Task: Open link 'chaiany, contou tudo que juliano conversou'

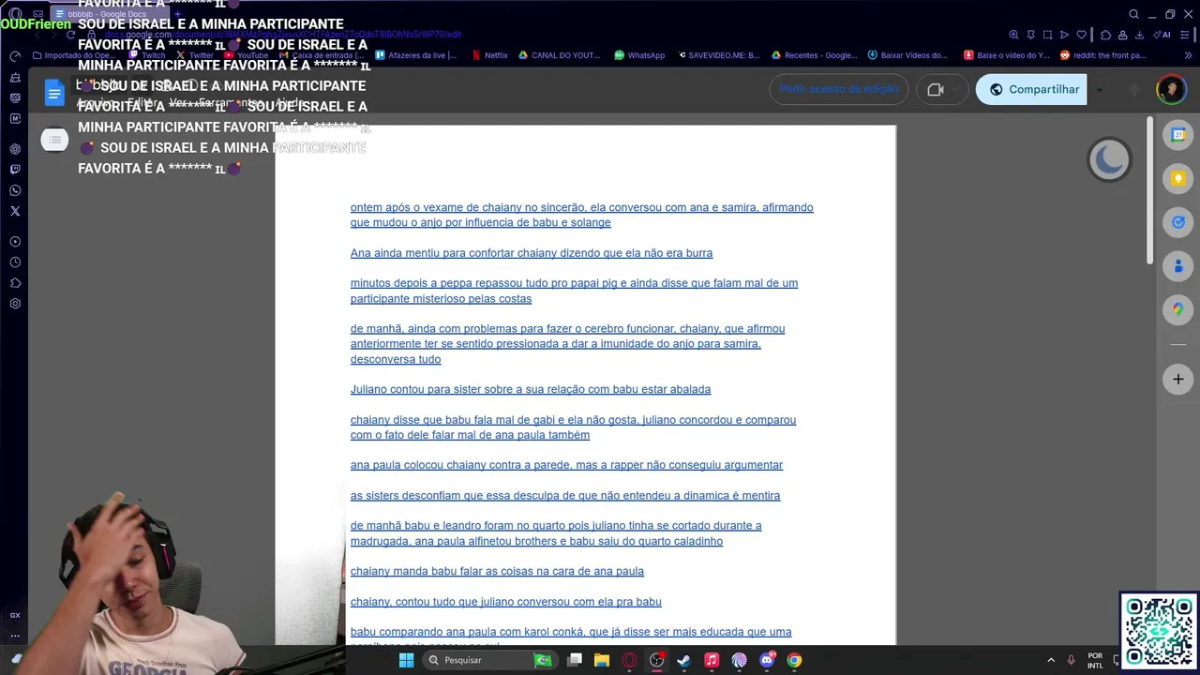Action: click(x=506, y=602)
